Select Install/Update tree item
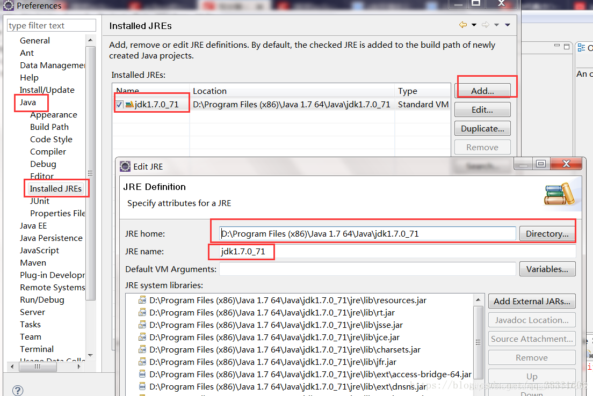 (47, 90)
